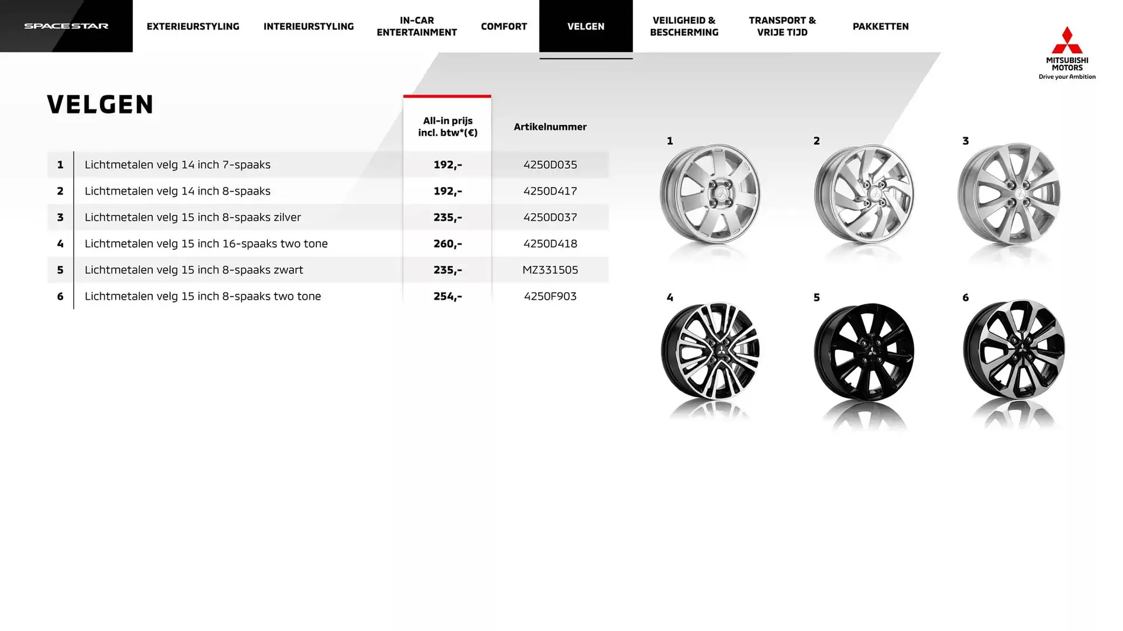Image resolution: width=1123 pixels, height=631 pixels.
Task: Click the All-in prijs column header
Action: pyautogui.click(x=447, y=127)
